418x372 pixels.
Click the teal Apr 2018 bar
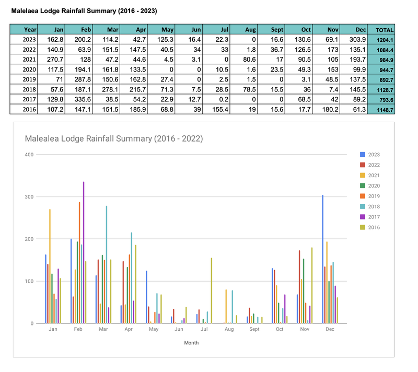click(x=132, y=277)
